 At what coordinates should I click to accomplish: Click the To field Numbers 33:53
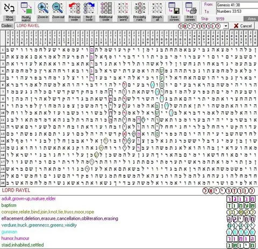point(237,11)
